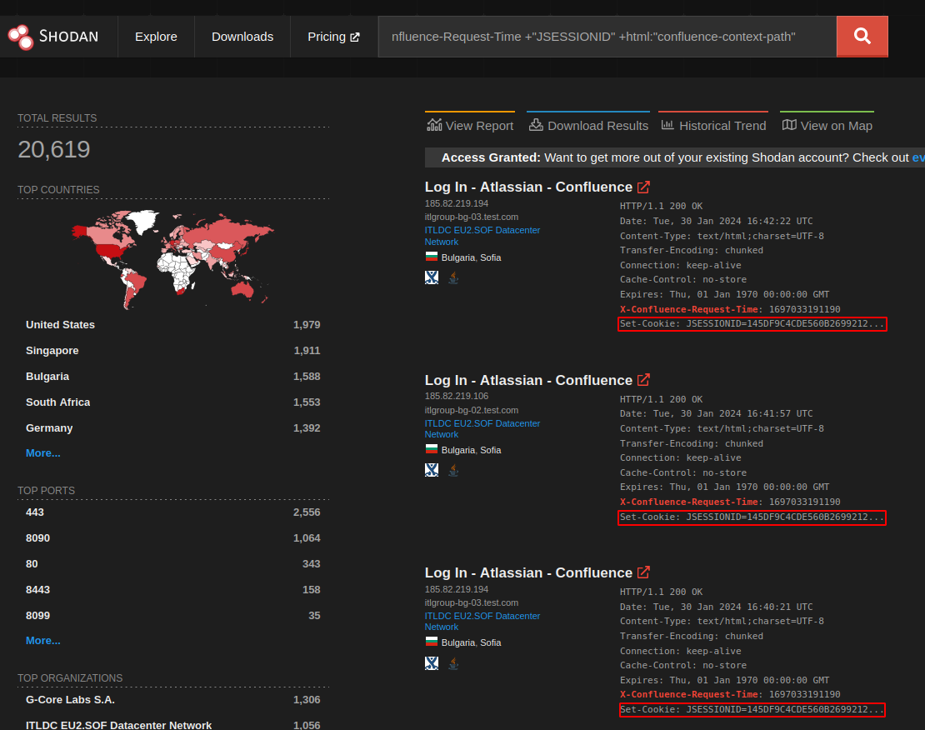
Task: Open IP address 185.82.219.194 of first result
Action: click(456, 202)
